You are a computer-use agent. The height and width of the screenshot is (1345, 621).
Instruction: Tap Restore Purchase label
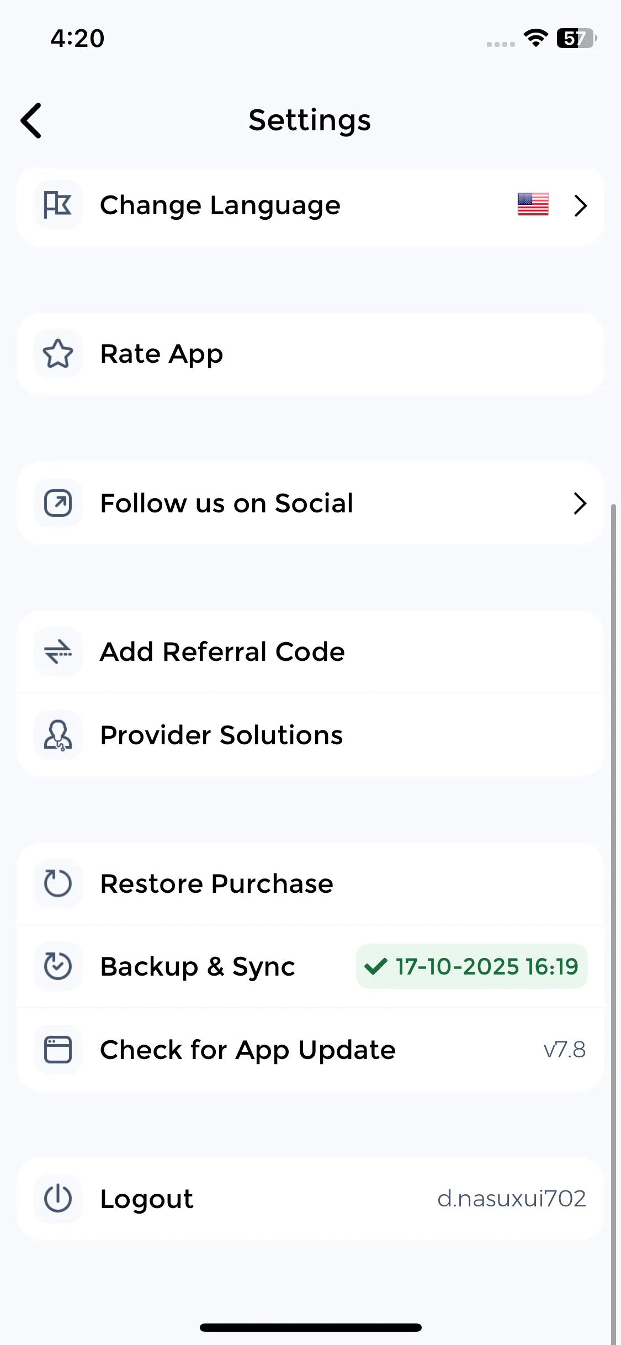[216, 883]
